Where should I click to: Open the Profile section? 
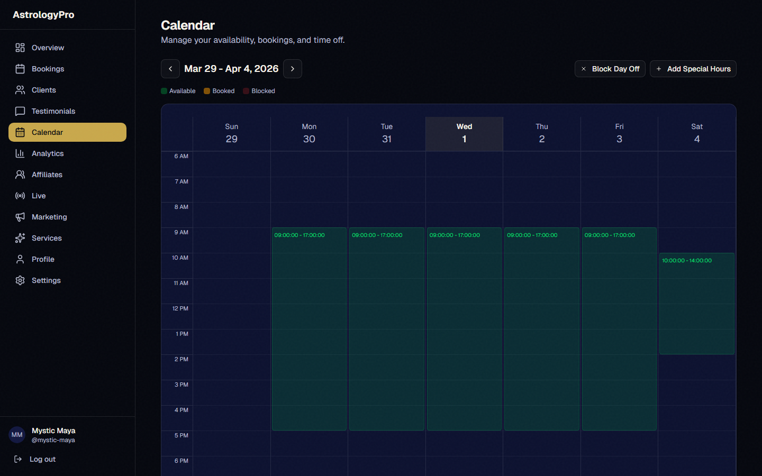tap(42, 259)
